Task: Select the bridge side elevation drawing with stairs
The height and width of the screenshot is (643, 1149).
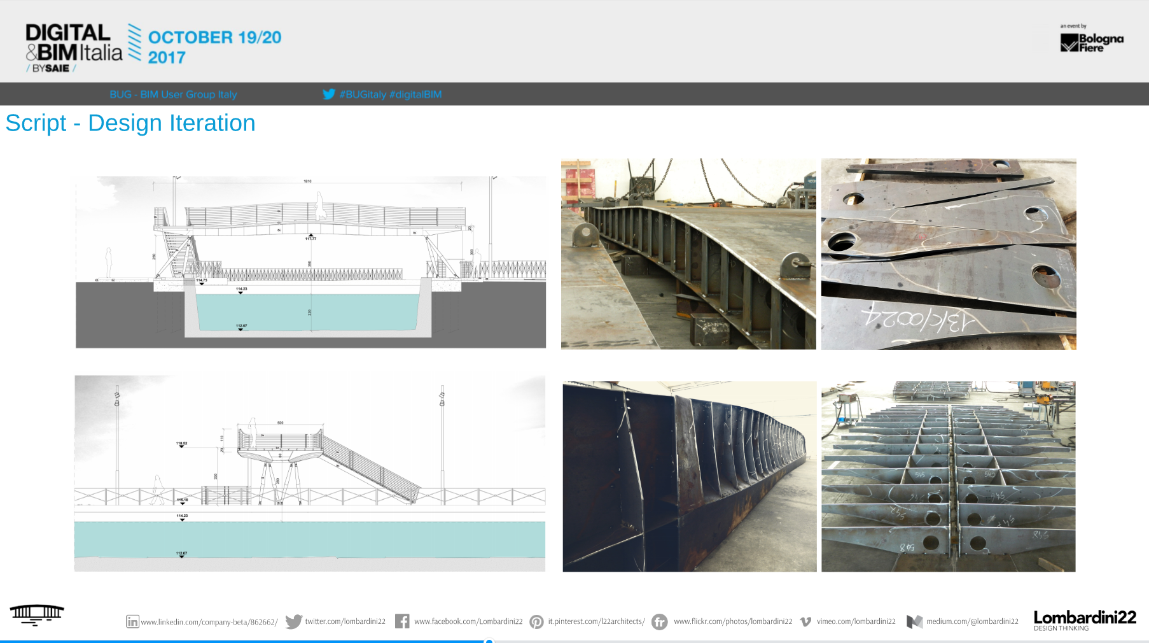Action: pyautogui.click(x=310, y=473)
